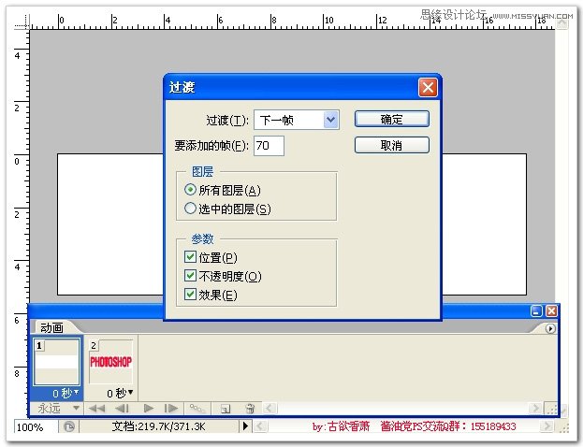583x447 pixels.
Task: Open the 永远 looping options dropdown
Action: pos(59,409)
